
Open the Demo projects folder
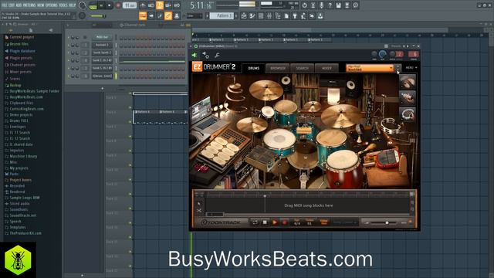pos(21,115)
